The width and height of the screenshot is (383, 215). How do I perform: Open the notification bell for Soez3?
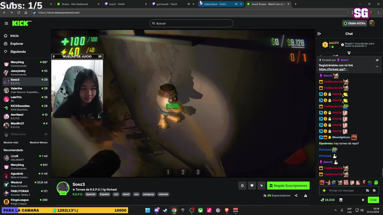pos(242,185)
